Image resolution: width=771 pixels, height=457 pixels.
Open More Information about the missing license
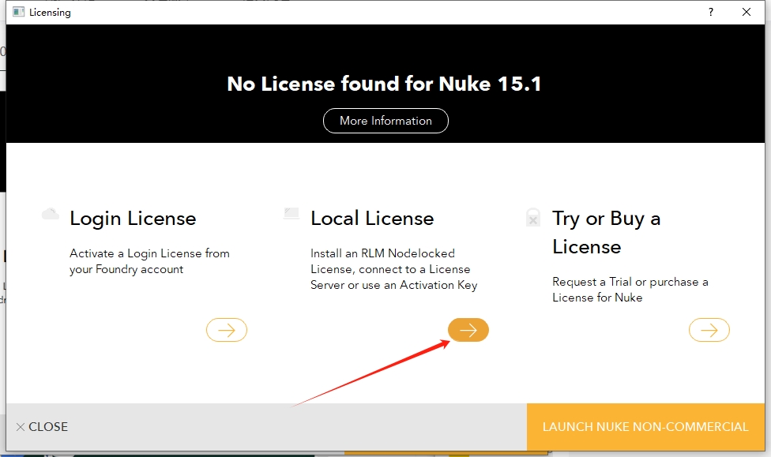385,121
